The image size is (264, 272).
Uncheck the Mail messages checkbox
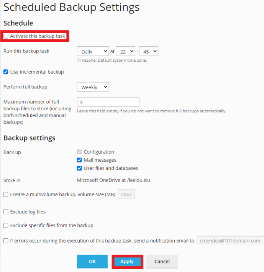80,160
